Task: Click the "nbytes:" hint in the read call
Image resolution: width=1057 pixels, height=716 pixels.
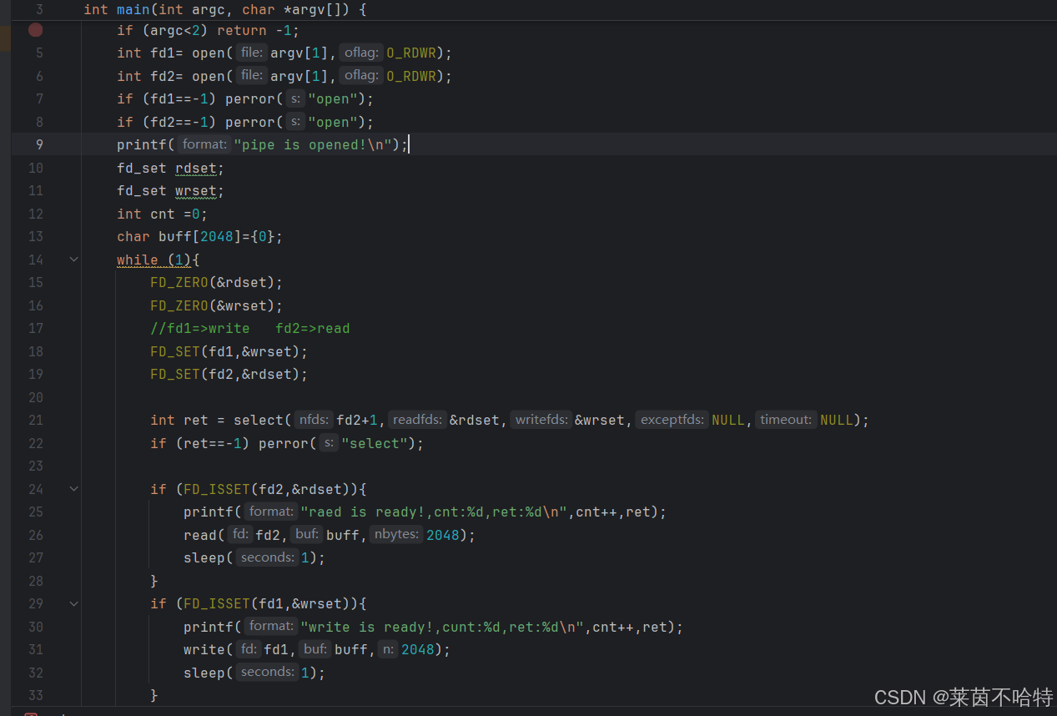Action: point(396,534)
